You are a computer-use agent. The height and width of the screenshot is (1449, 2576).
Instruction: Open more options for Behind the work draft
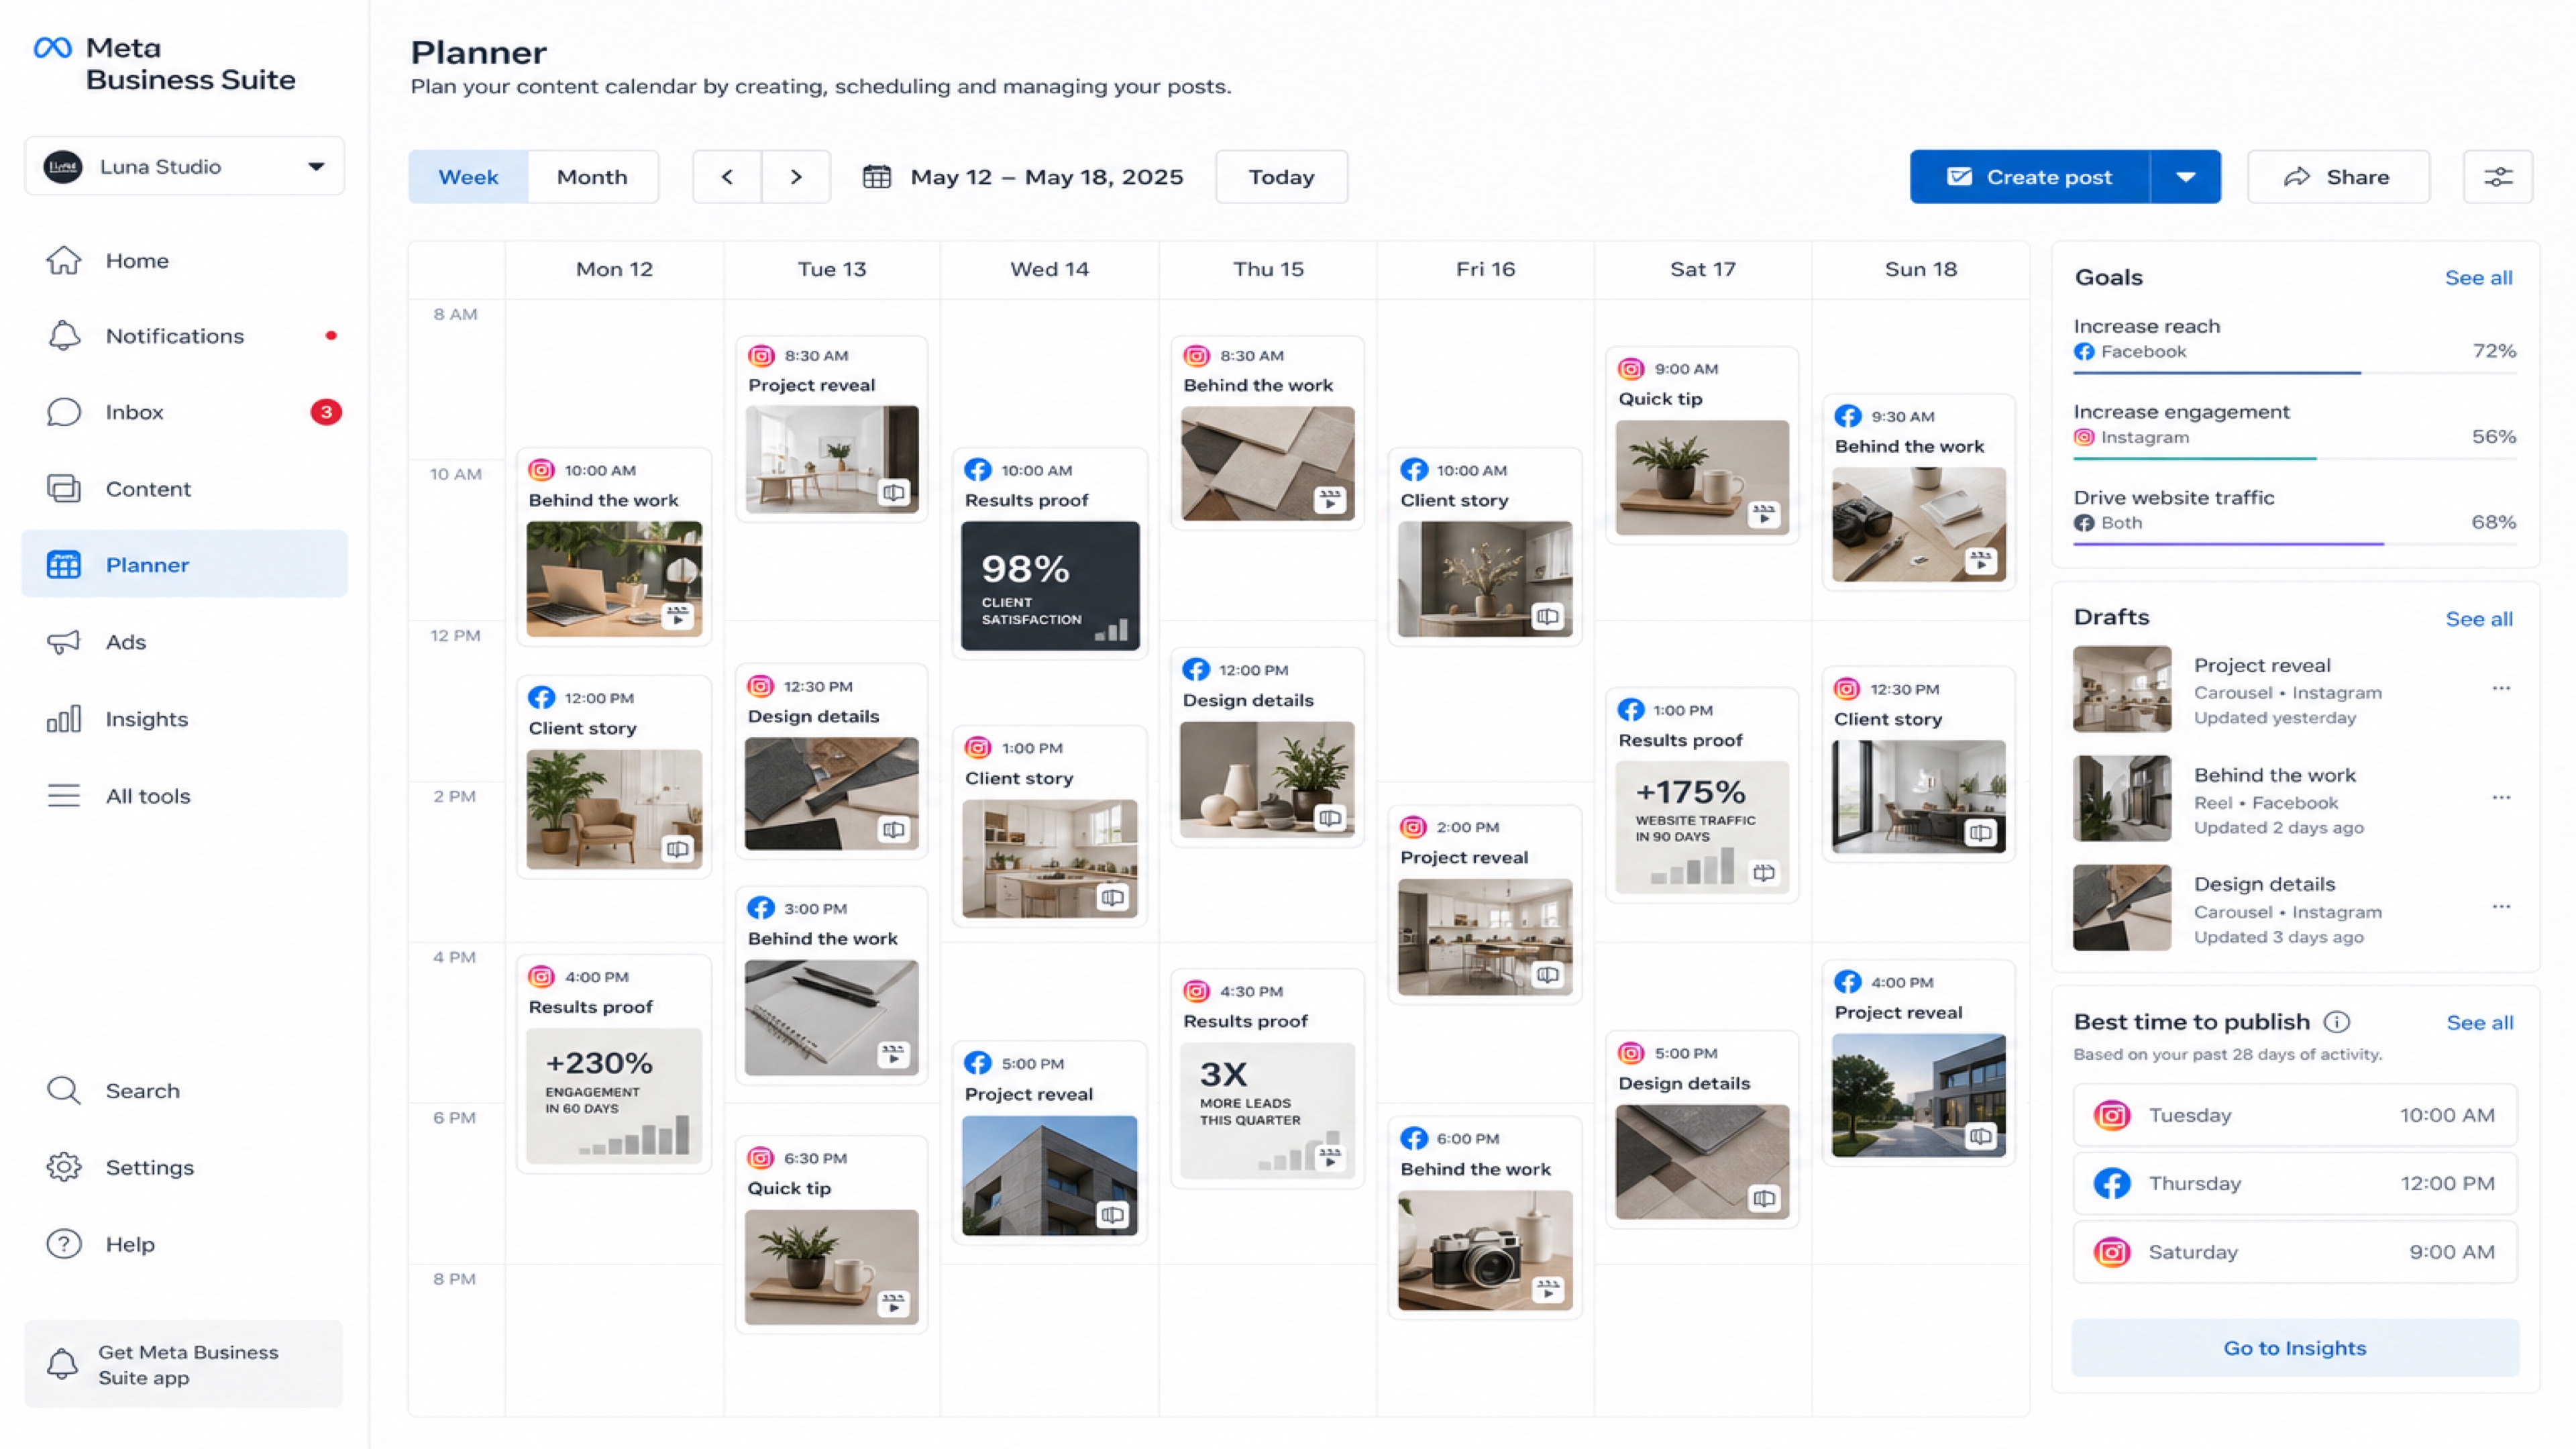[2501, 797]
